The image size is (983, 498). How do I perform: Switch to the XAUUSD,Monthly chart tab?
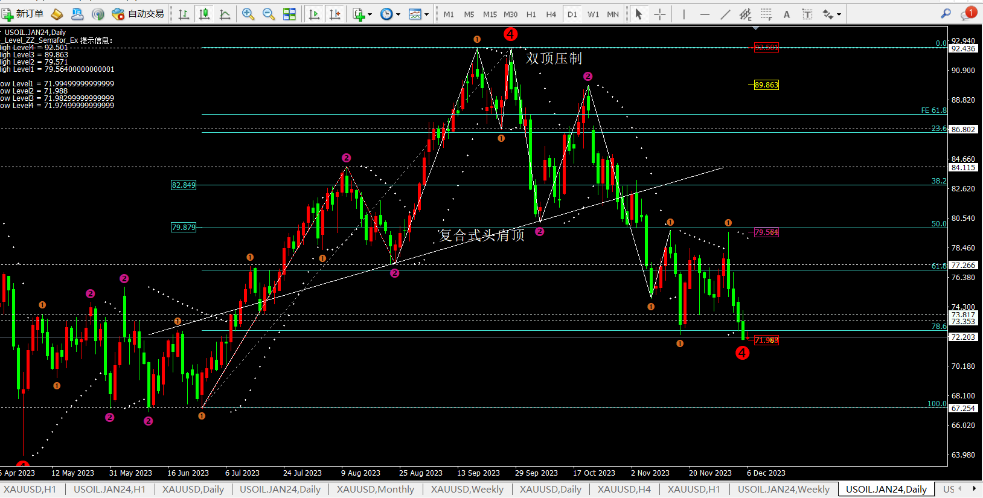(x=375, y=489)
